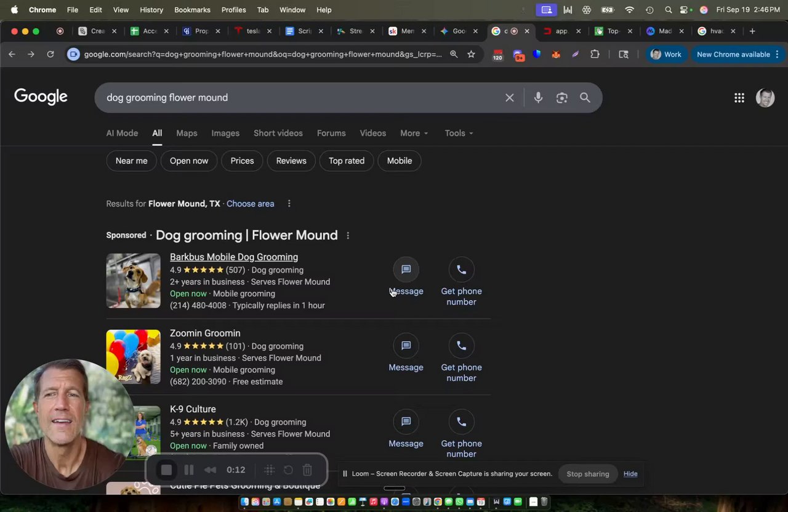Bookmark this page with the star icon
Screen dimensions: 788x512
[x=471, y=54]
